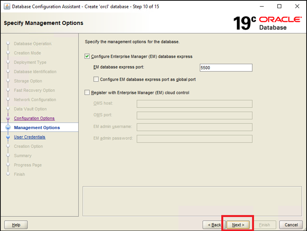Screen dimensions: 307x231
Task: Click the Database Operation step label
Action: pyautogui.click(x=33, y=44)
